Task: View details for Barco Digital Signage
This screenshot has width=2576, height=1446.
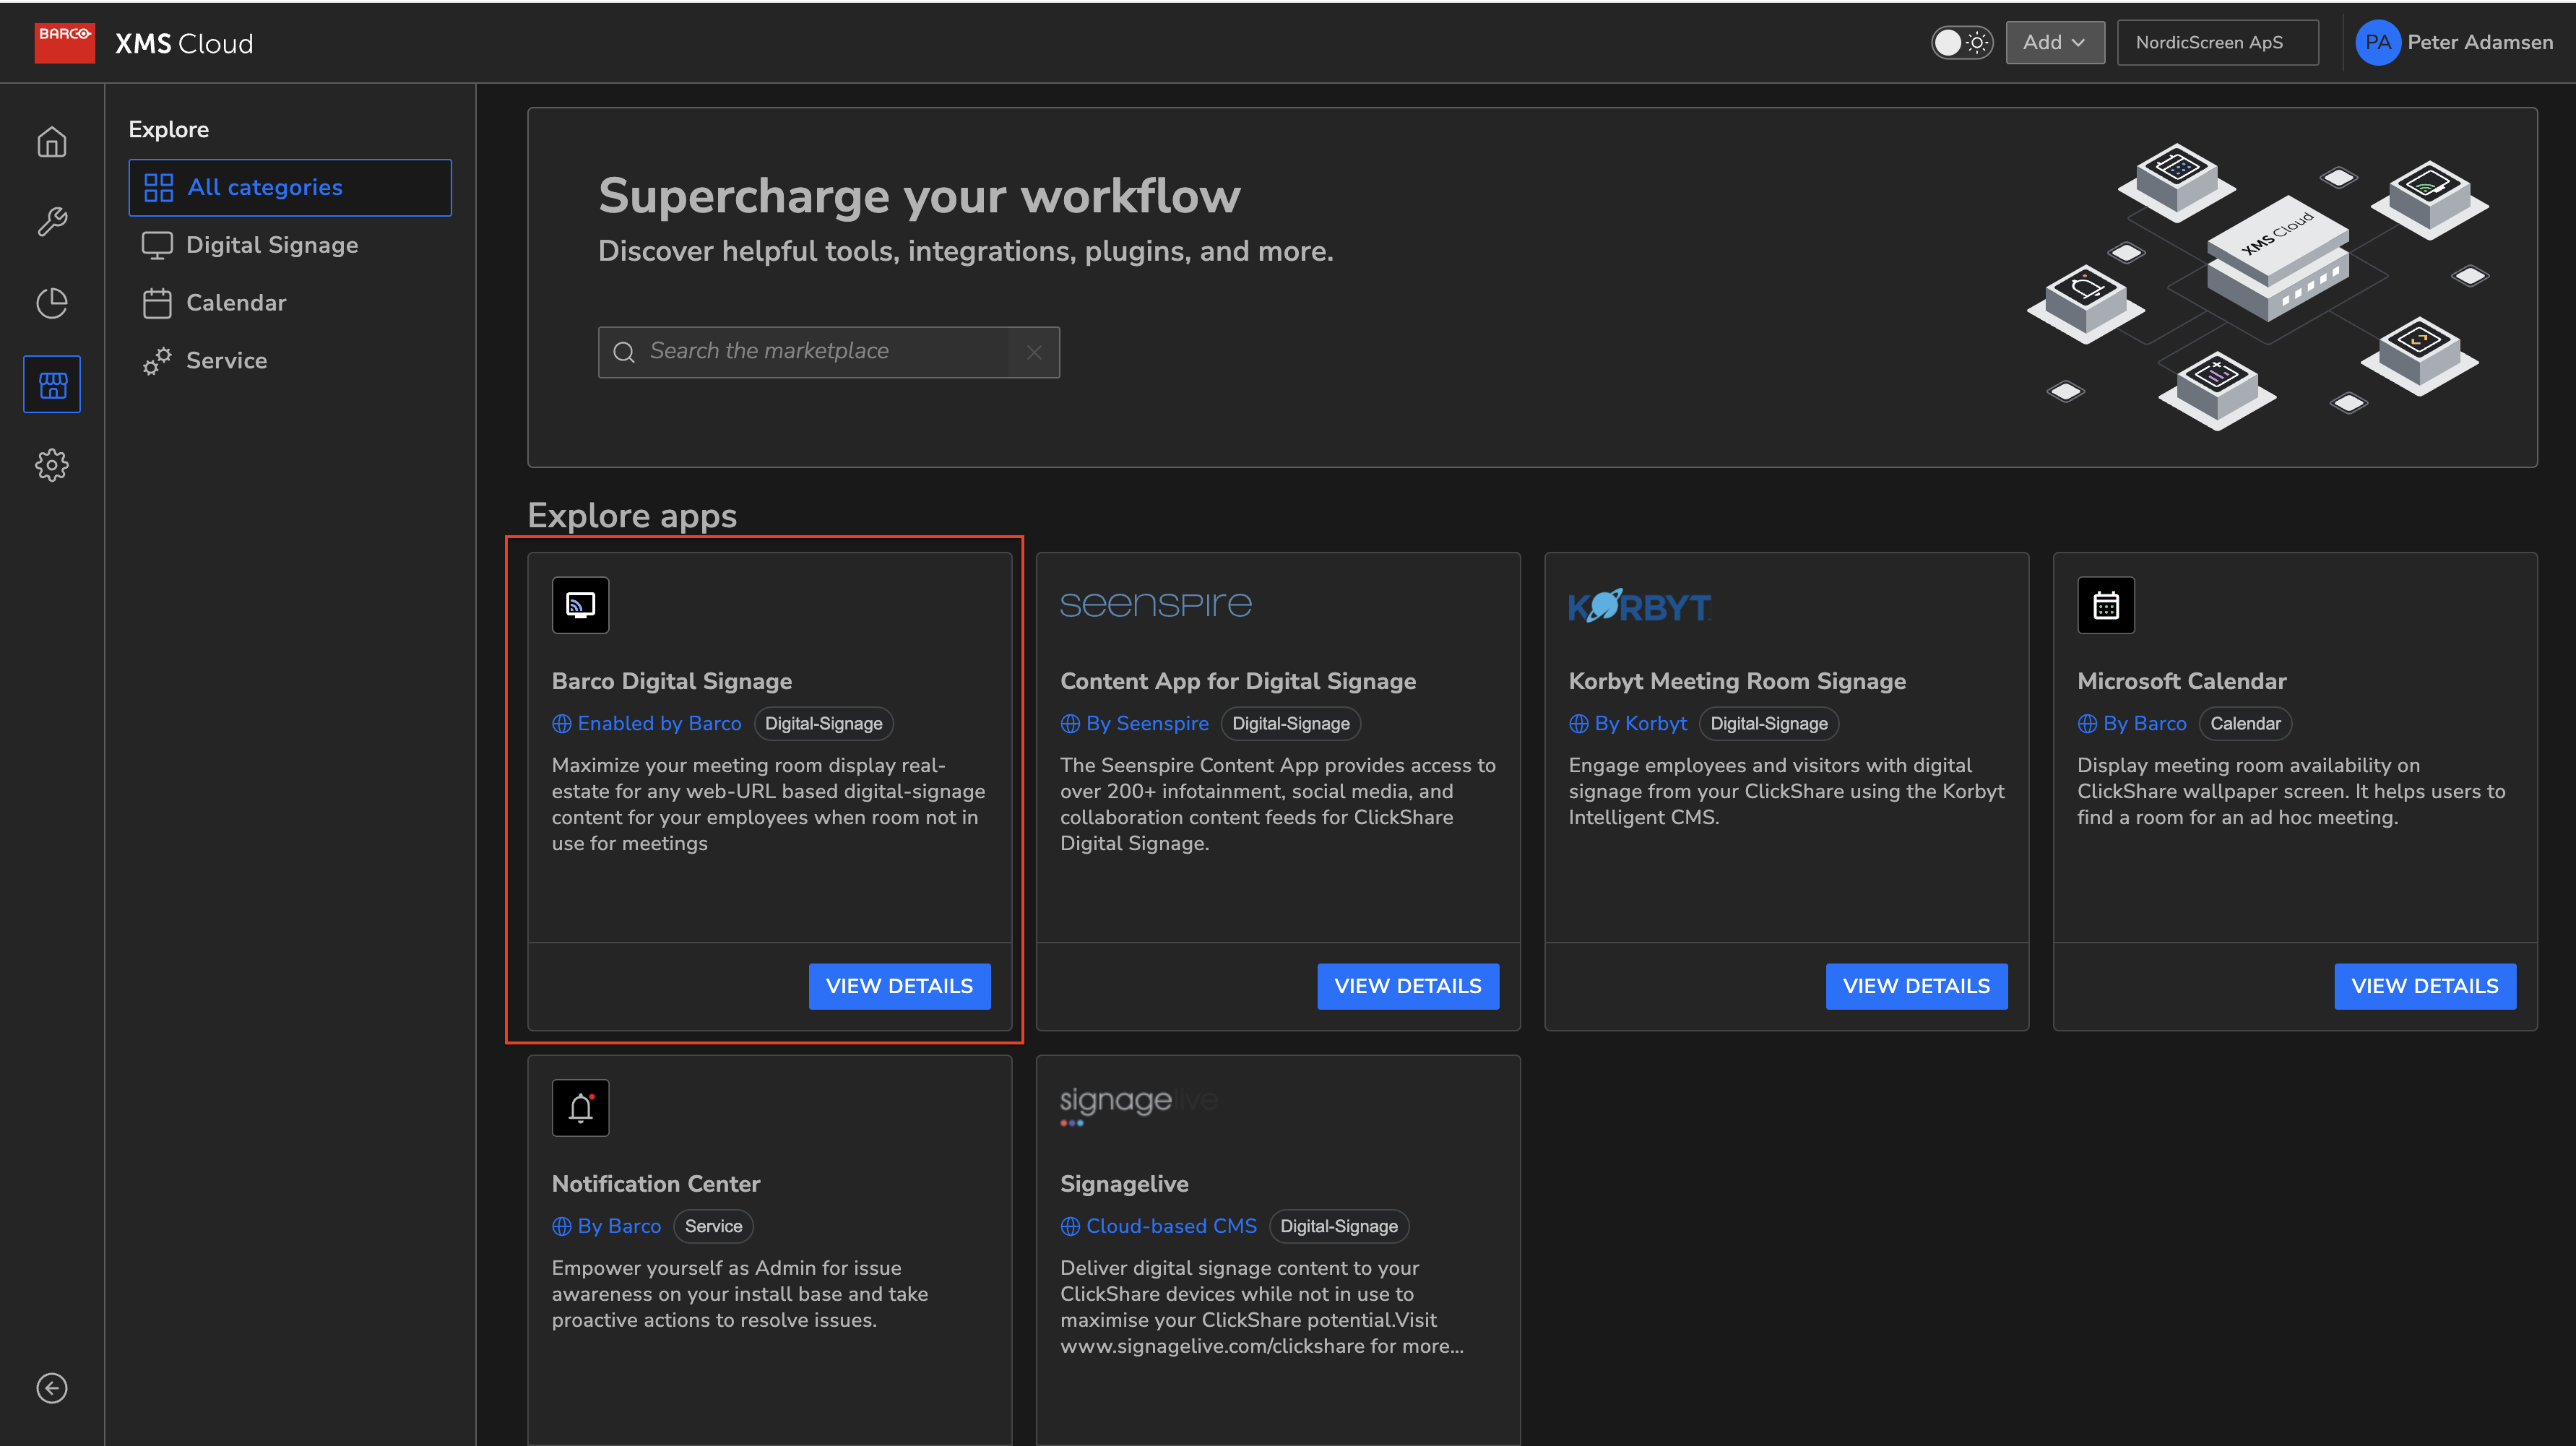Action: [899, 986]
